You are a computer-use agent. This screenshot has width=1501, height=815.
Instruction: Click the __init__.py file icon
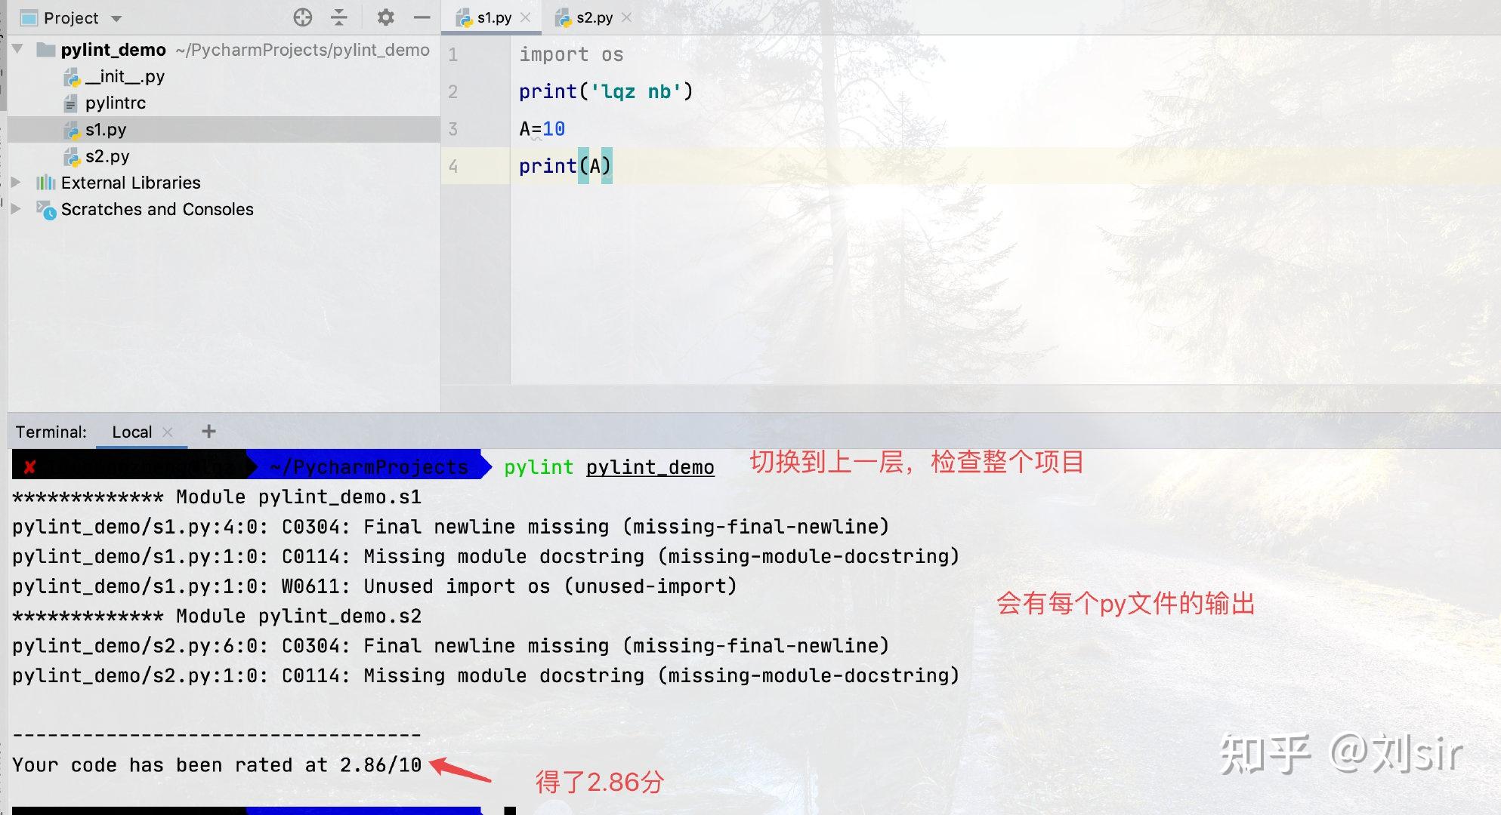[72, 76]
